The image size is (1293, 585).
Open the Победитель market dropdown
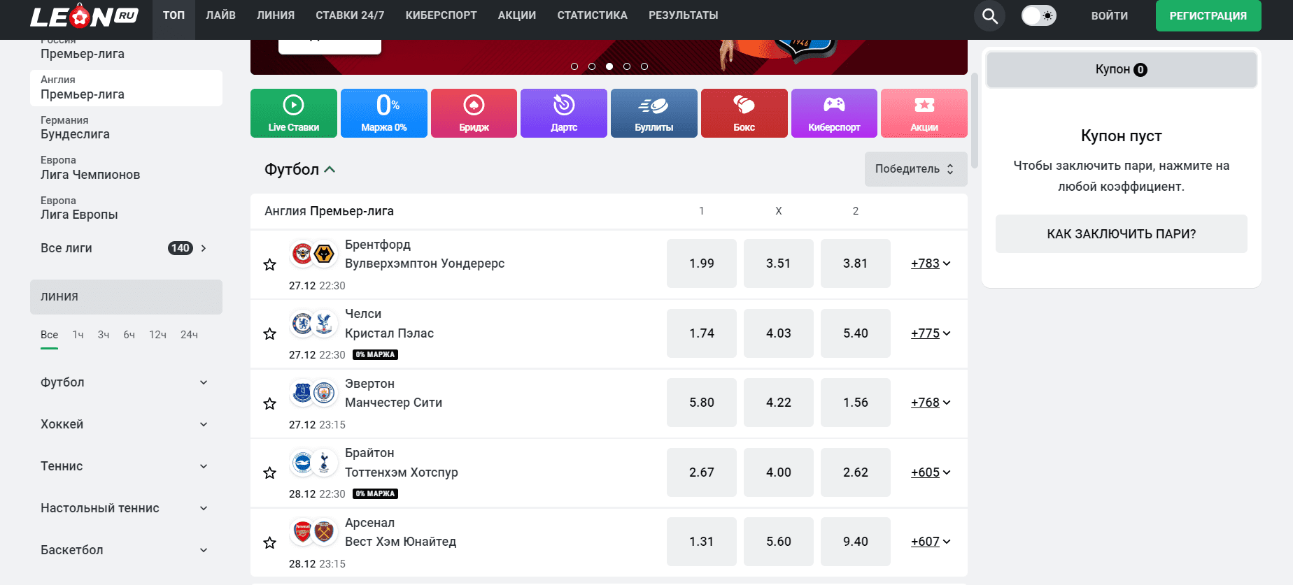tap(916, 169)
